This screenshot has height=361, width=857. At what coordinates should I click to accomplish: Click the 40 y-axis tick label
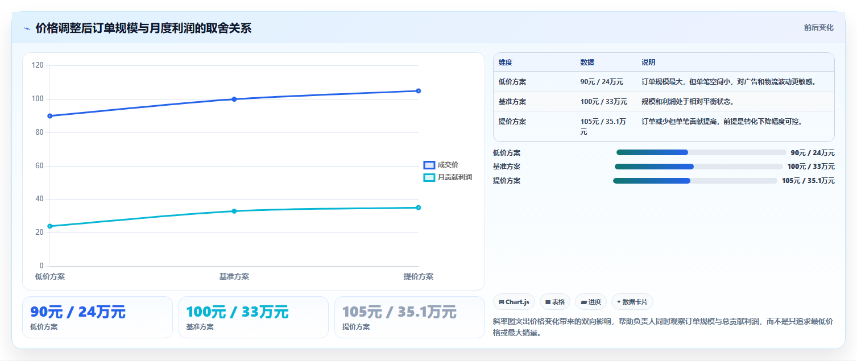[x=39, y=199]
